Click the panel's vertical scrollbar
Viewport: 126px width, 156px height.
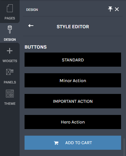point(124,147)
